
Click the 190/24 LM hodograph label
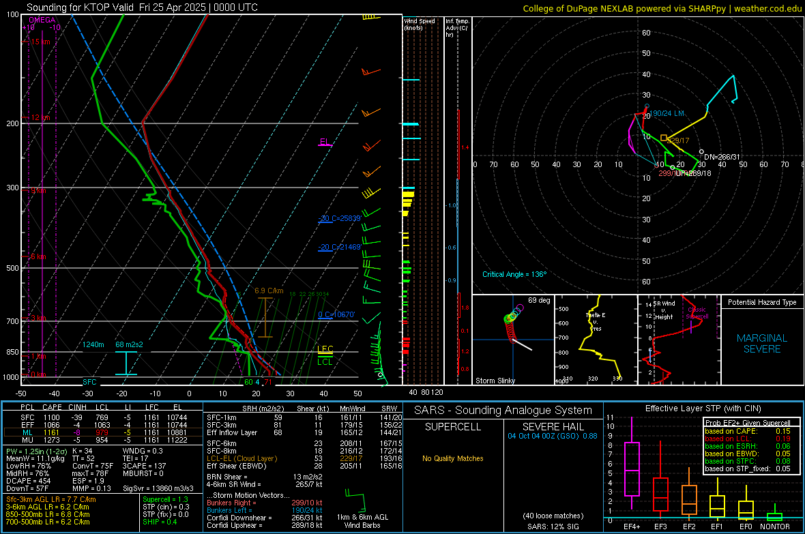[667, 113]
